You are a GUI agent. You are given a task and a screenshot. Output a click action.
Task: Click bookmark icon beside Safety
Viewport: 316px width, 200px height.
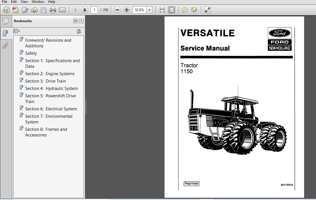(21, 52)
